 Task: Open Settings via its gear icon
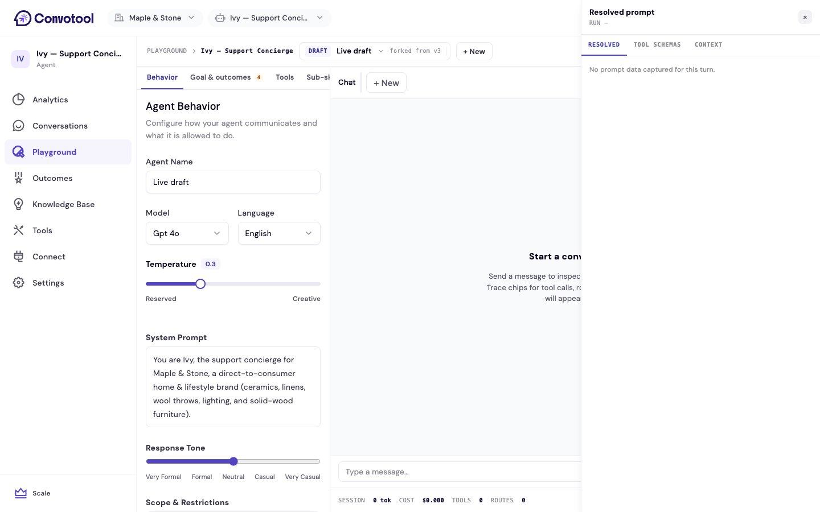(x=19, y=283)
